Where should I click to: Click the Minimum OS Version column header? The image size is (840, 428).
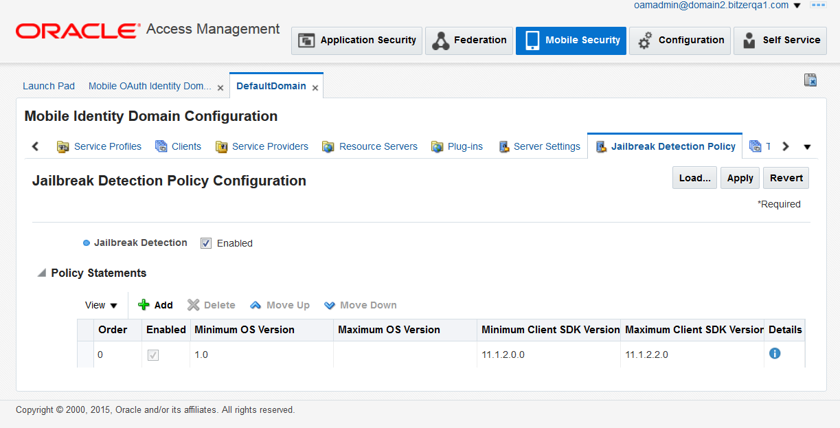(262, 330)
